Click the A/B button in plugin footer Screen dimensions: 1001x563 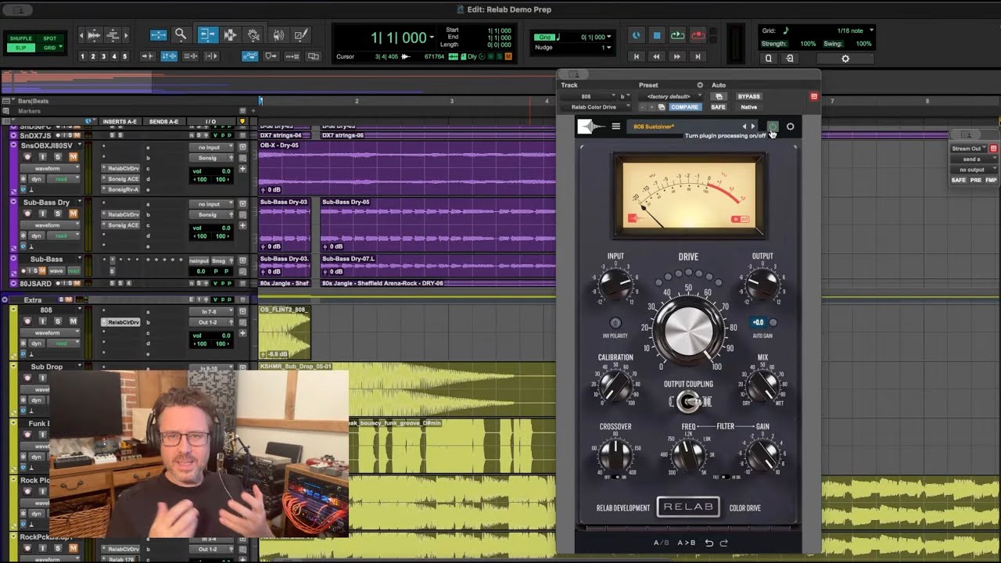pyautogui.click(x=662, y=543)
